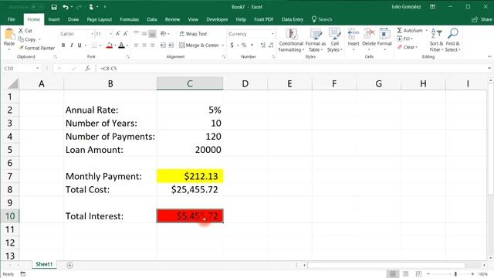Image resolution: width=494 pixels, height=278 pixels.
Task: Apply the font color A swatch
Action: click(x=122, y=46)
